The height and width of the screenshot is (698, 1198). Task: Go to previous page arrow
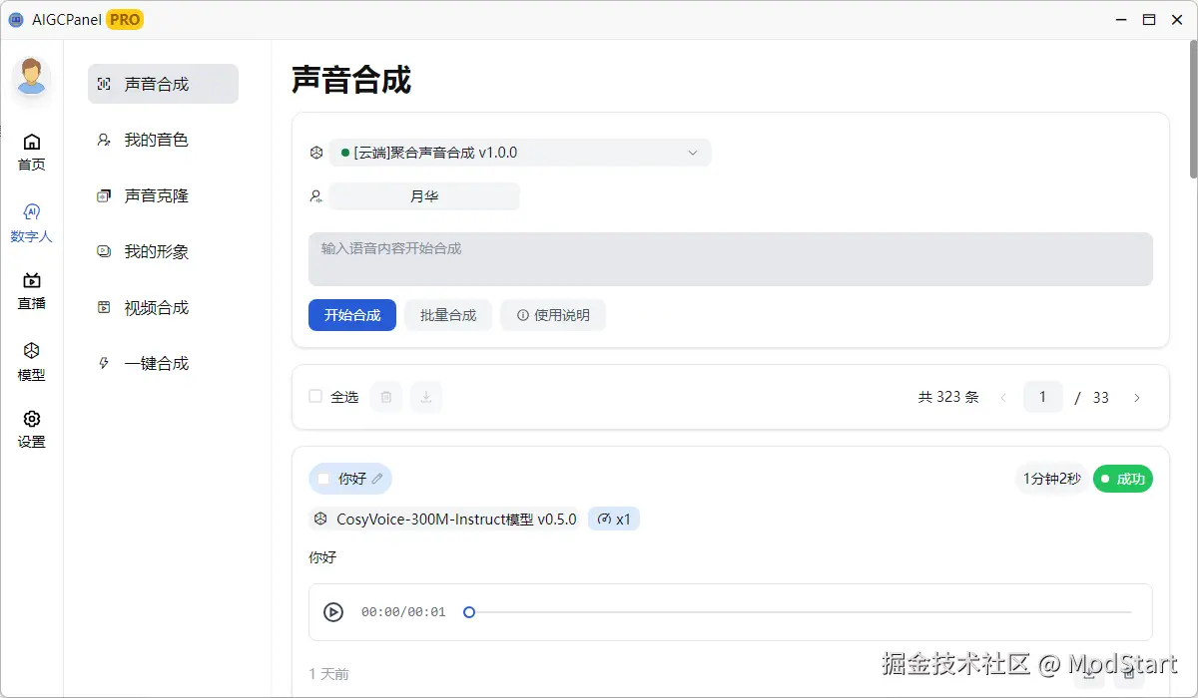pyautogui.click(x=1003, y=397)
